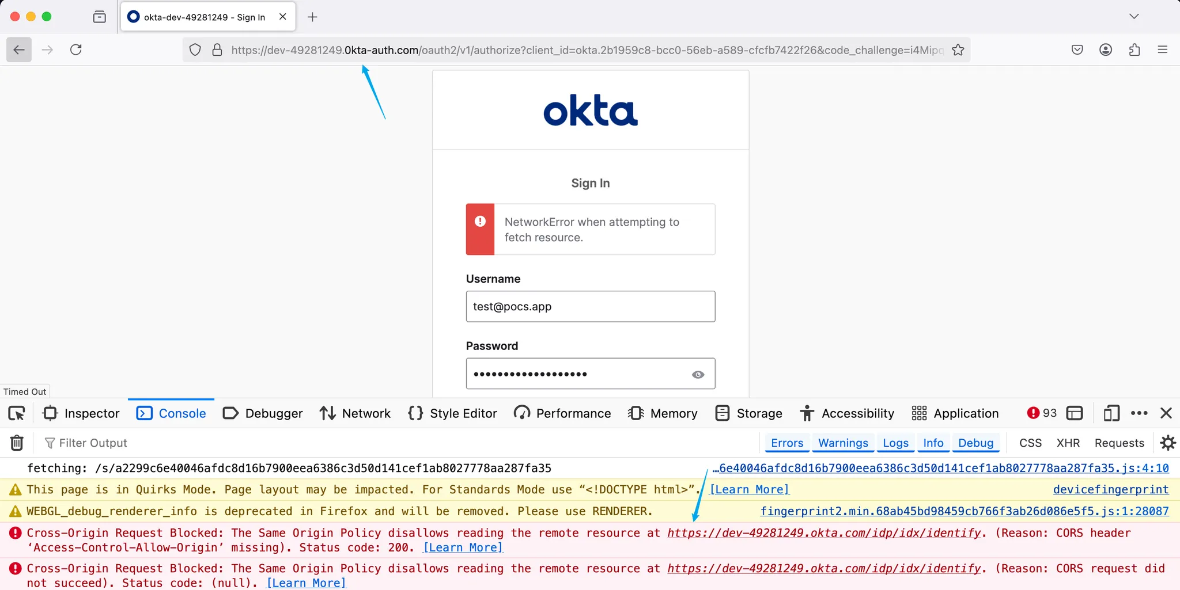Open the extensions puzzle icon

(x=1134, y=50)
